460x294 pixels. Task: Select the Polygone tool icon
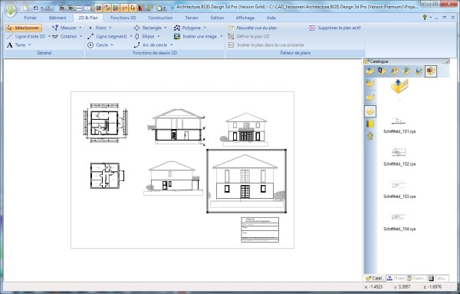tap(176, 28)
